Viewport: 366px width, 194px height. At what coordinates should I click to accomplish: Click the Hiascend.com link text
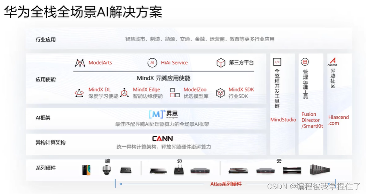point(338,120)
